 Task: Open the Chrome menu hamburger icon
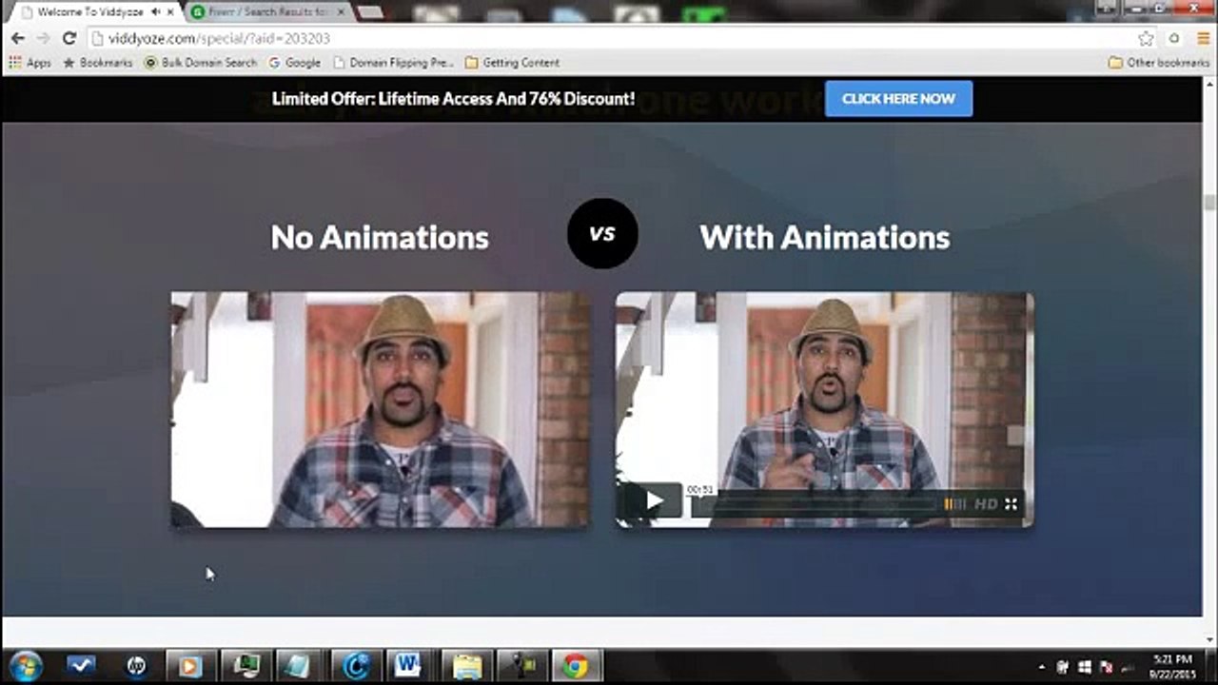(1203, 38)
